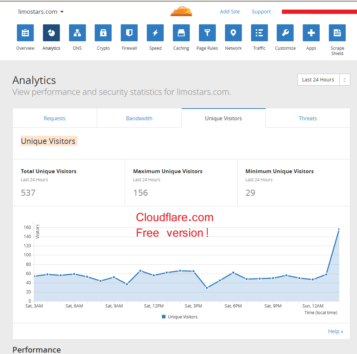
Task: Click the total visitors value 537
Action: [x=28, y=193]
